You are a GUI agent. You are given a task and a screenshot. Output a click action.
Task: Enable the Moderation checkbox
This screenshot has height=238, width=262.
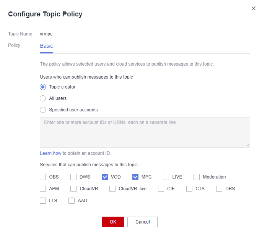click(197, 177)
